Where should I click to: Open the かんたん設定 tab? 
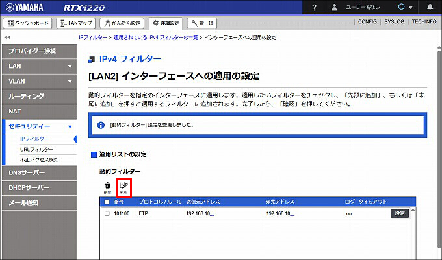pos(122,23)
